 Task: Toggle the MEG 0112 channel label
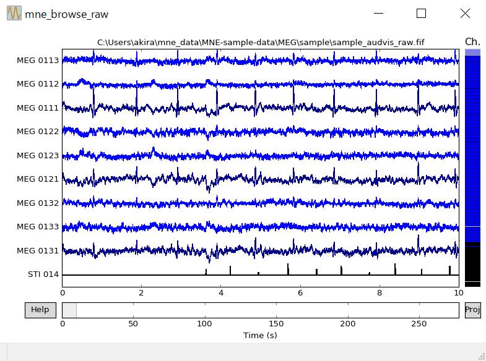click(x=38, y=84)
